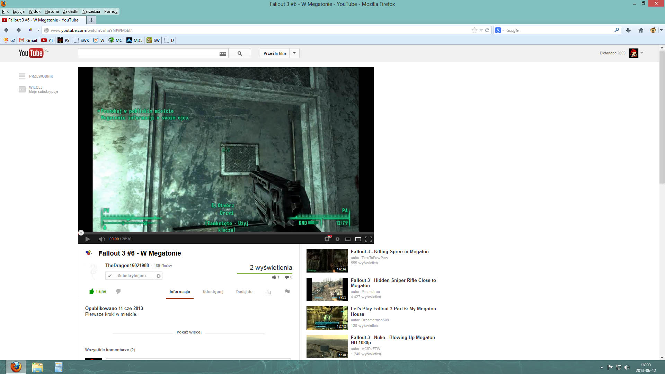
Task: Open the PRZEWODNIK guide menu
Action: click(x=36, y=76)
